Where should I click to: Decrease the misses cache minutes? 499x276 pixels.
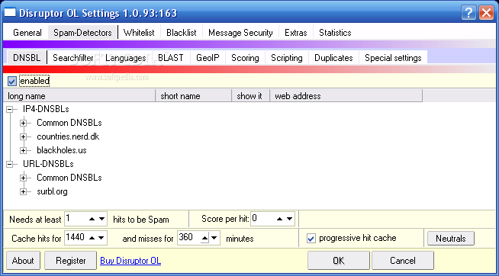click(214, 238)
